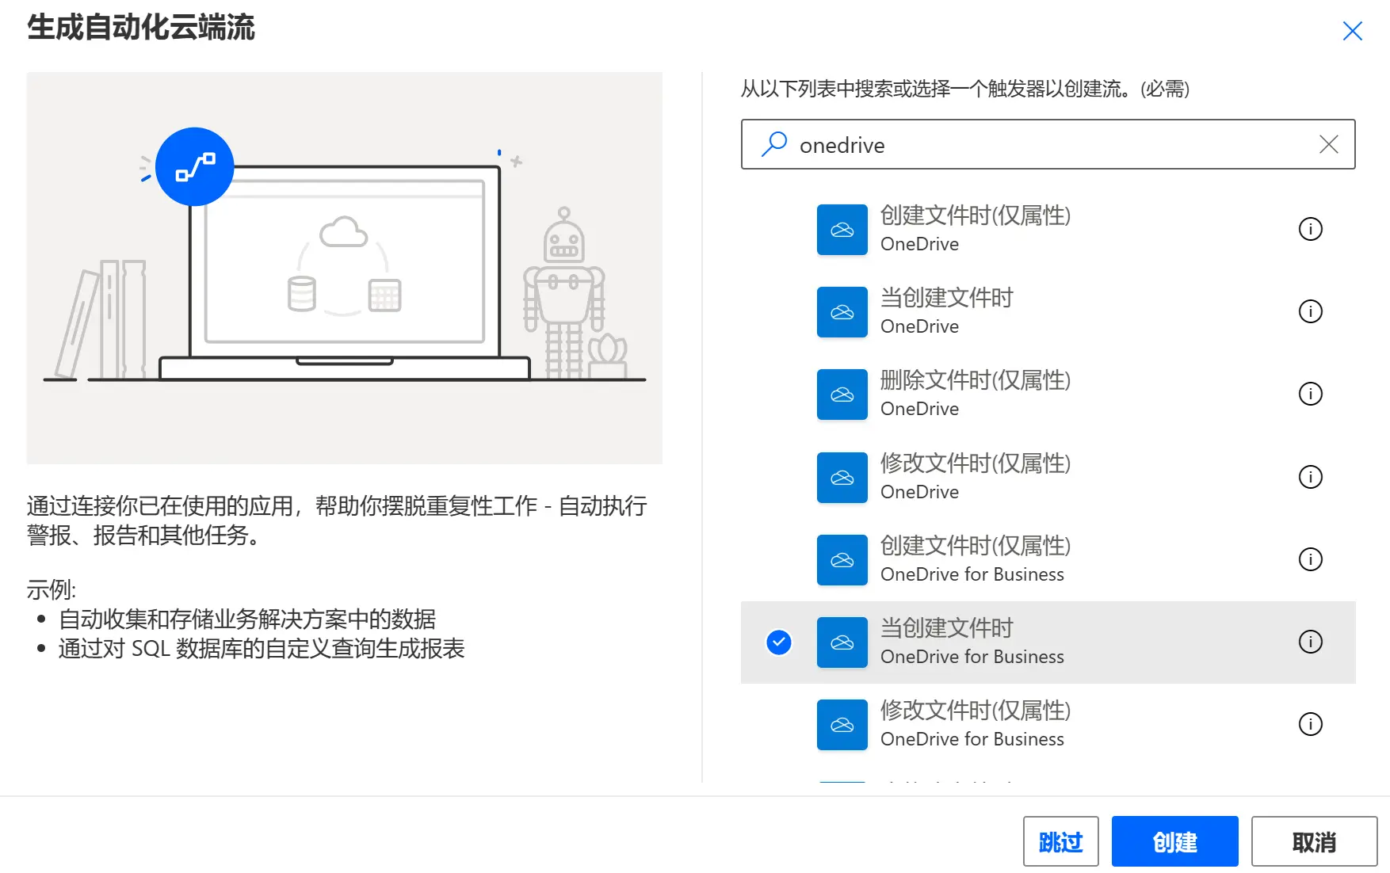Click OneDrive icon for 修改文件时(仅属性) OneDrive
1390x873 pixels.
pos(842,478)
